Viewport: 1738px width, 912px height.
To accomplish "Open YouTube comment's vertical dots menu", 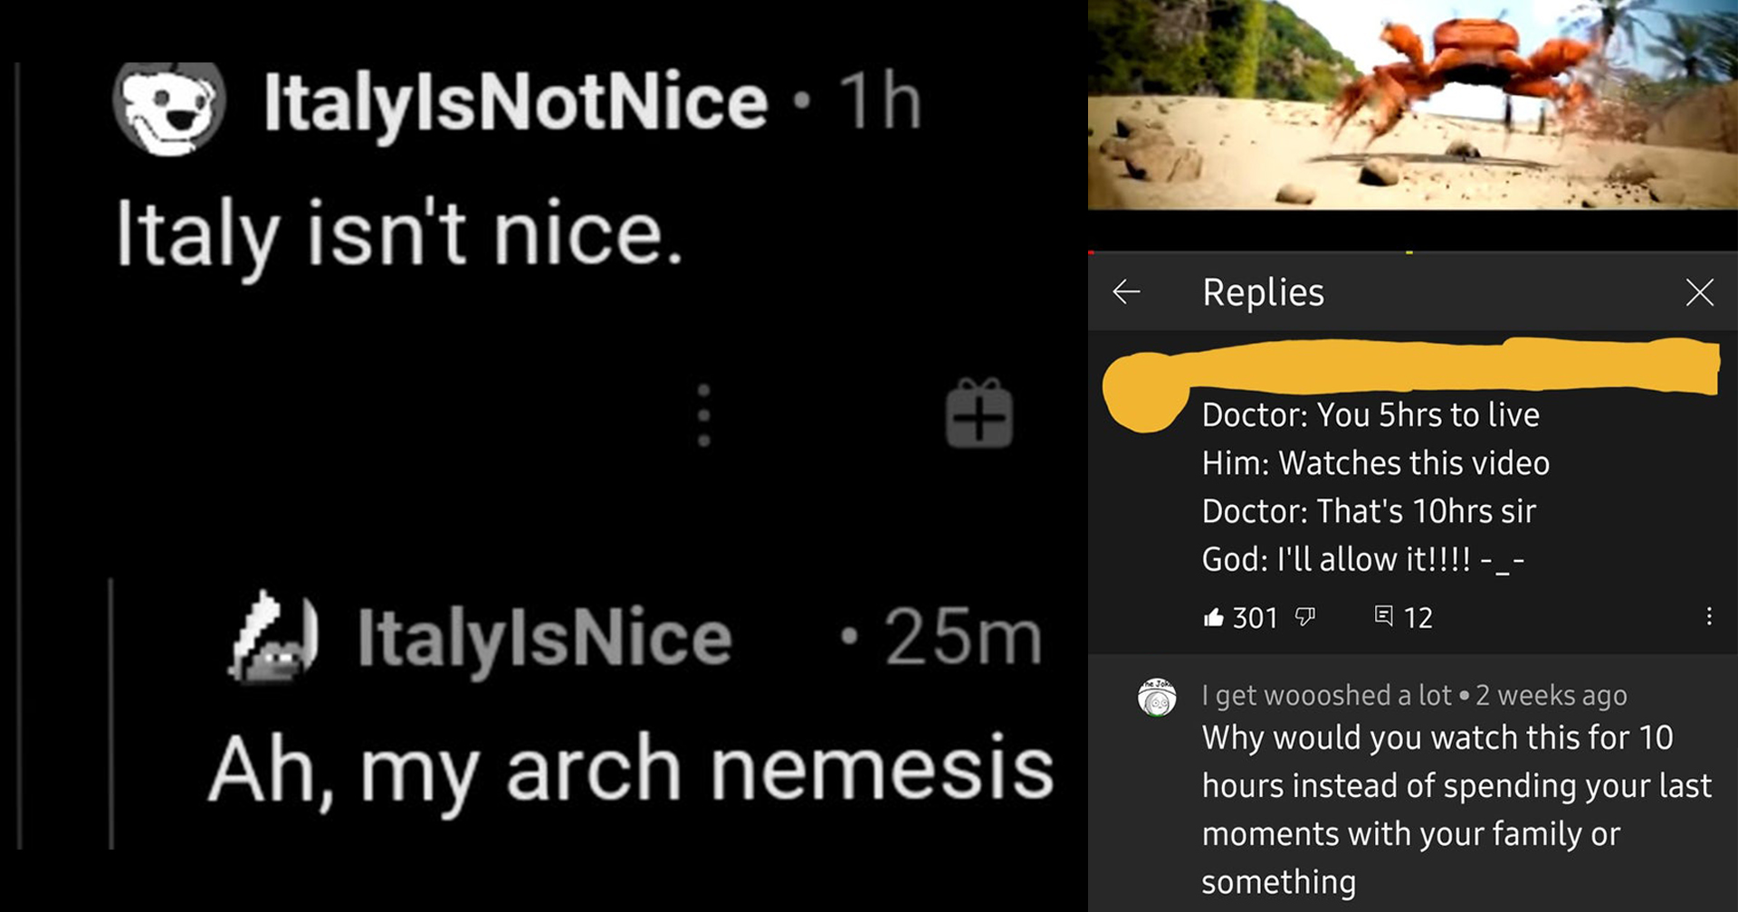I will [1708, 617].
